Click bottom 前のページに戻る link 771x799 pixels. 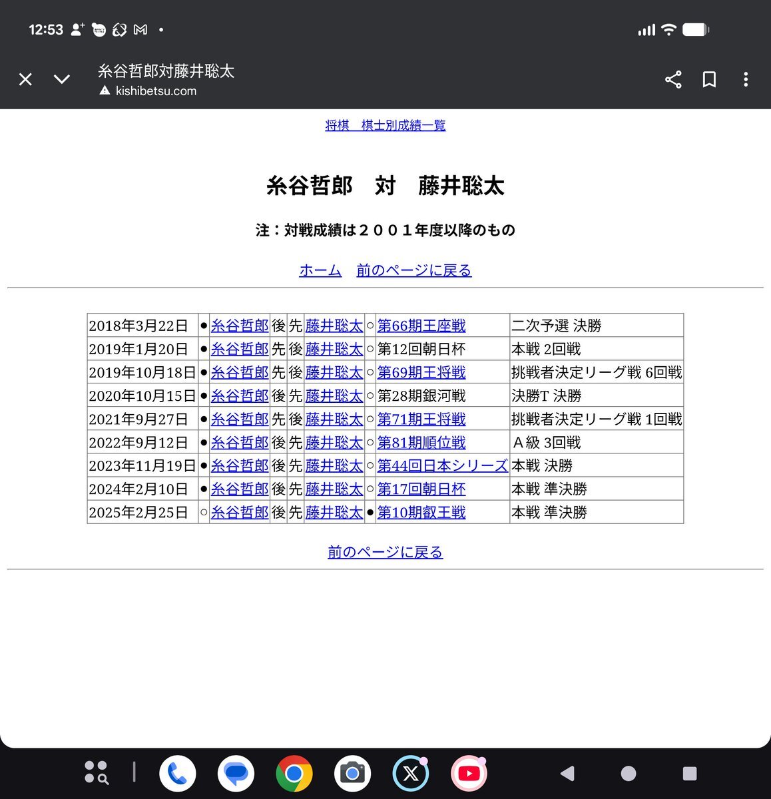coord(385,552)
